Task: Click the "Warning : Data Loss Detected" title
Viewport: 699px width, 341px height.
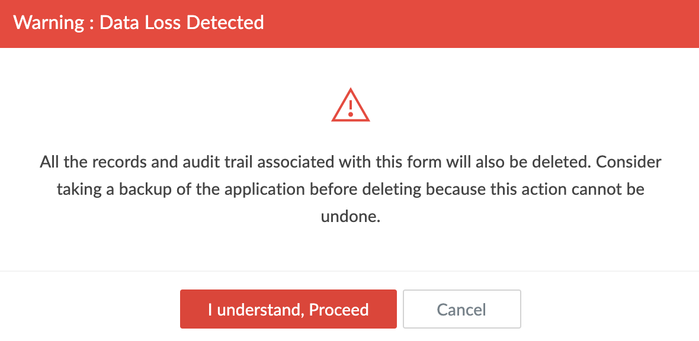Action: (x=139, y=23)
